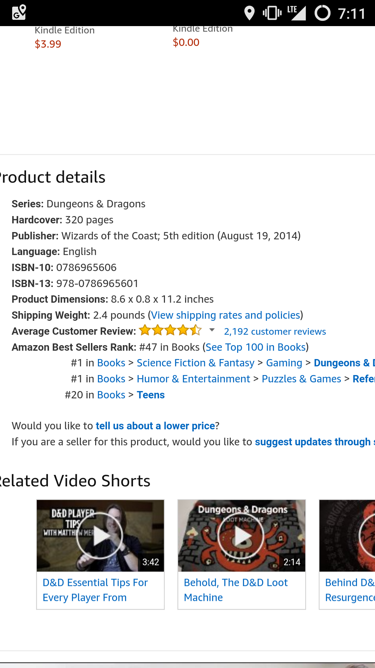Tap the LTE signal strength icon
This screenshot has width=375, height=668.
click(297, 13)
